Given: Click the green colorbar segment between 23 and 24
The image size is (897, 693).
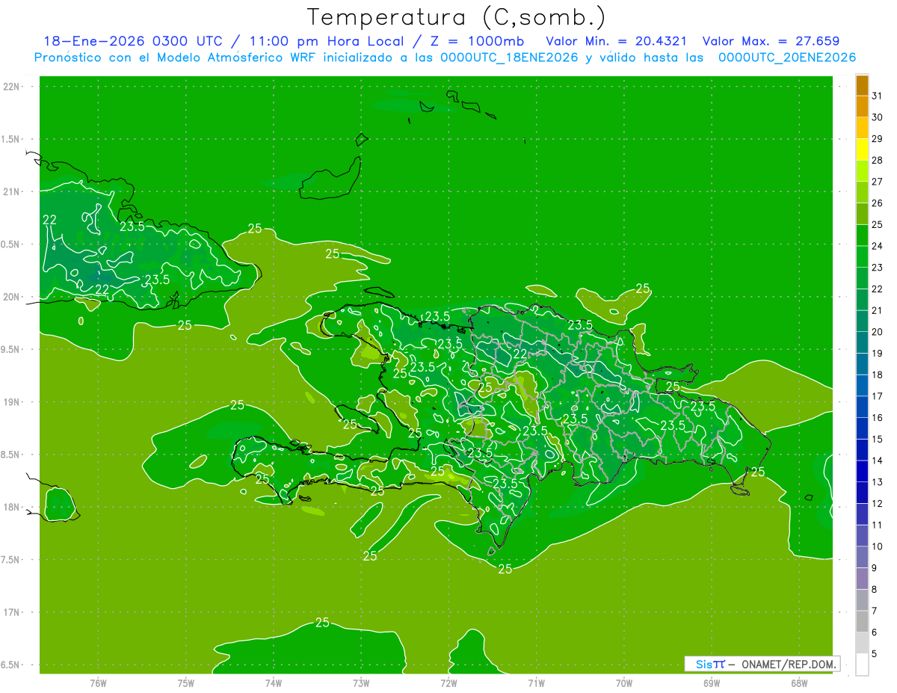Looking at the screenshot, I should point(862,257).
